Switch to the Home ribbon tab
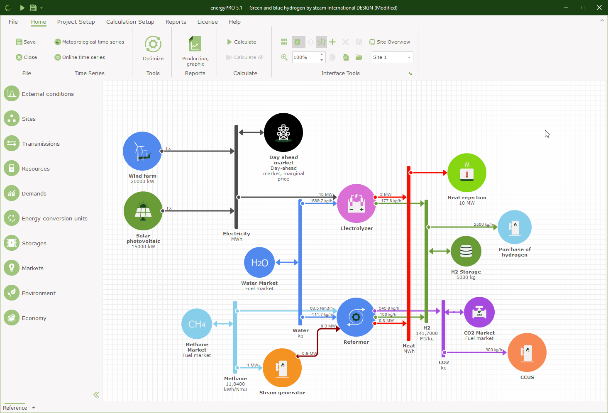Image resolution: width=608 pixels, height=413 pixels. [x=39, y=22]
